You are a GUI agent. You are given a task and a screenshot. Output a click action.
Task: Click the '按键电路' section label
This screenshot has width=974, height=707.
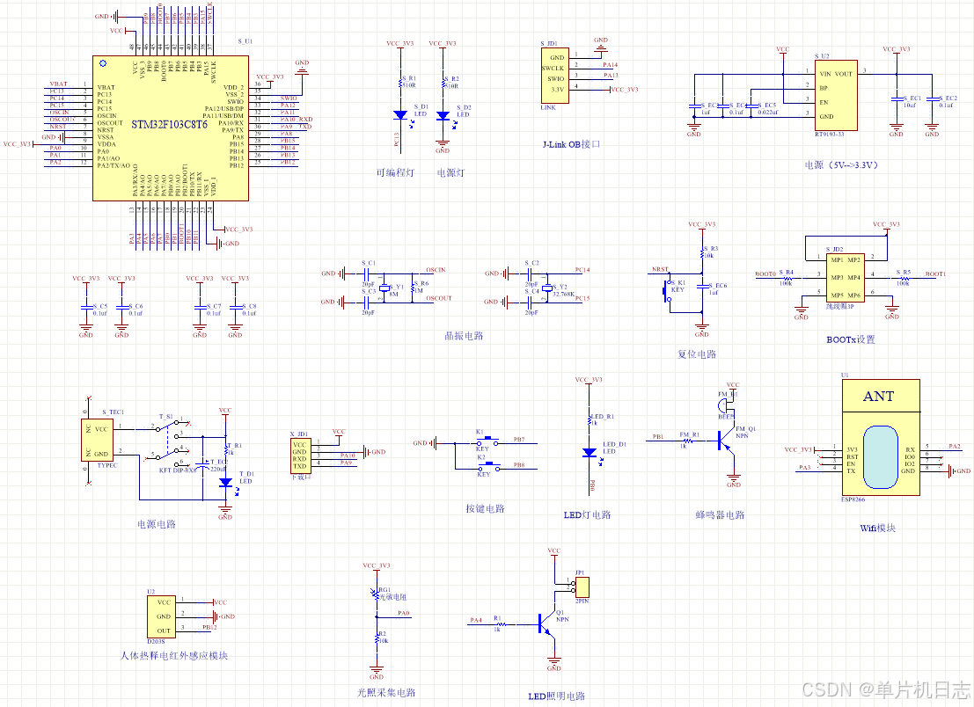[485, 509]
